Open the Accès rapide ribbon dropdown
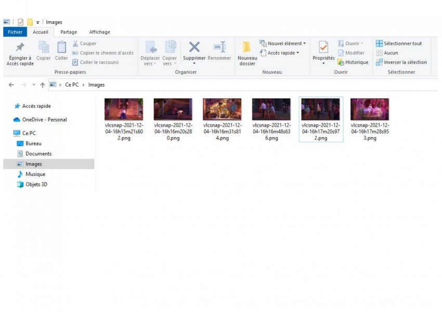The width and height of the screenshot is (442, 312). click(280, 53)
